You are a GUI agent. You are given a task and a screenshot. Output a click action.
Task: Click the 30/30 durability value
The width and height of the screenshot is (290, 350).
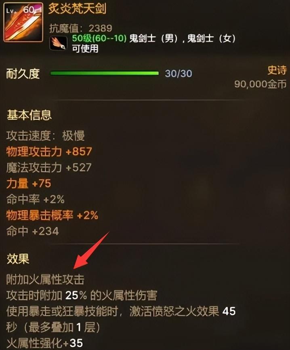tap(179, 74)
